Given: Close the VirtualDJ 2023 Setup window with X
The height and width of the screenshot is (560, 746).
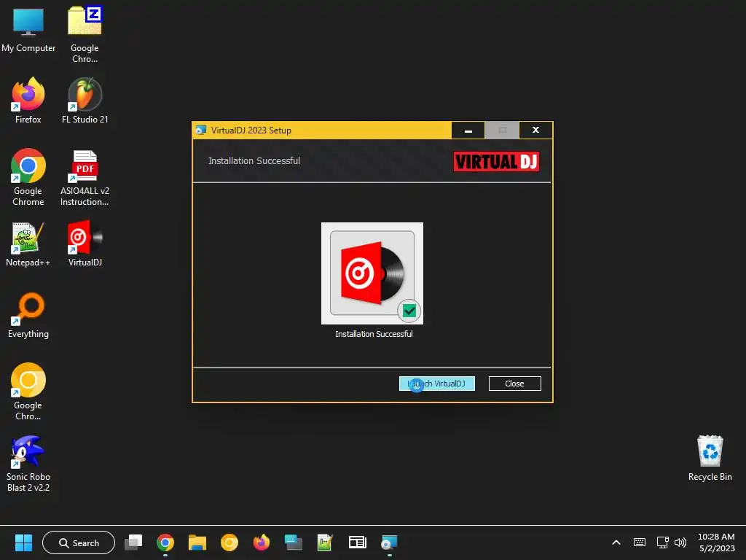Looking at the screenshot, I should [x=535, y=131].
